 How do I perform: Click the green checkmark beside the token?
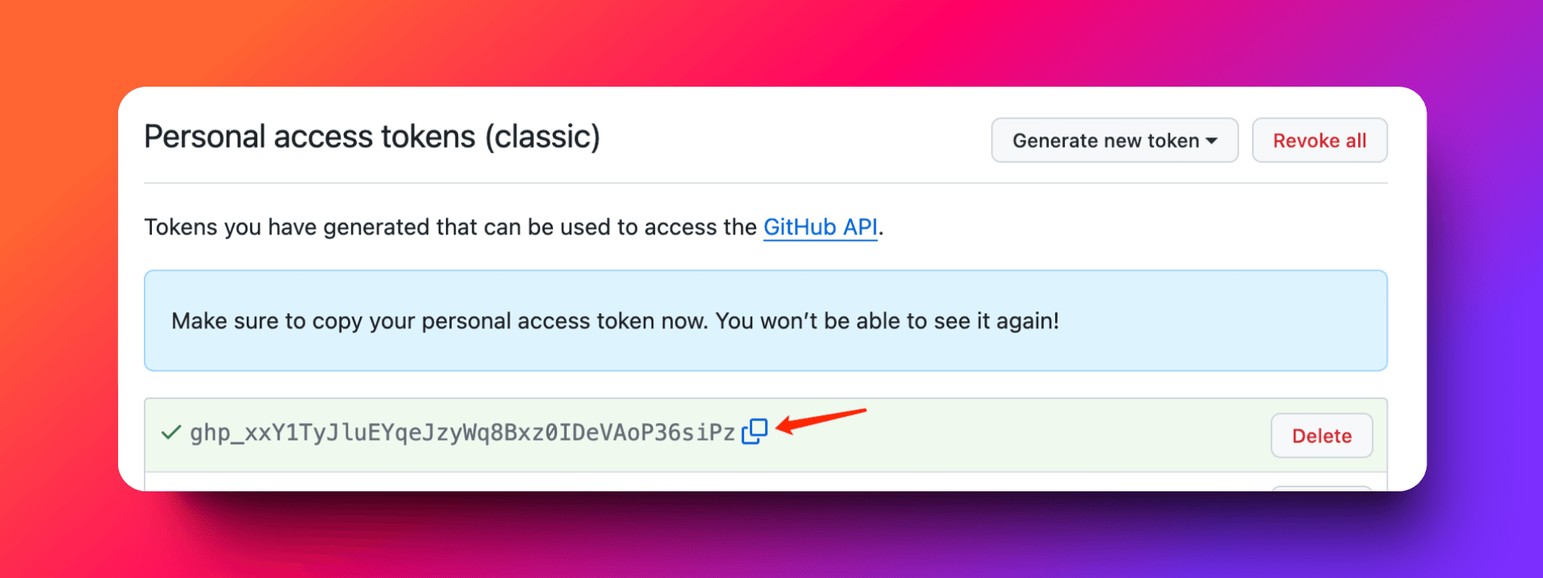pyautogui.click(x=170, y=433)
